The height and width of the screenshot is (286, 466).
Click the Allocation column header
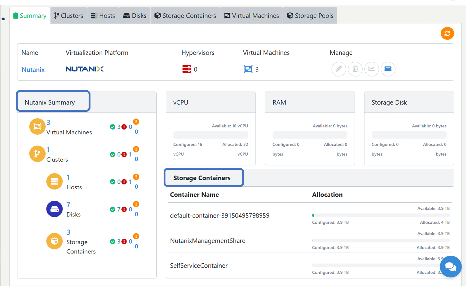coord(327,195)
